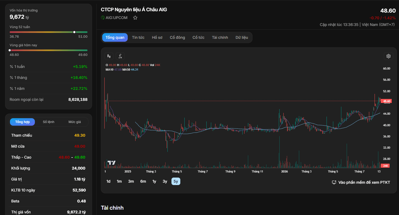Open the Dữ liệu tab

pos(242,37)
